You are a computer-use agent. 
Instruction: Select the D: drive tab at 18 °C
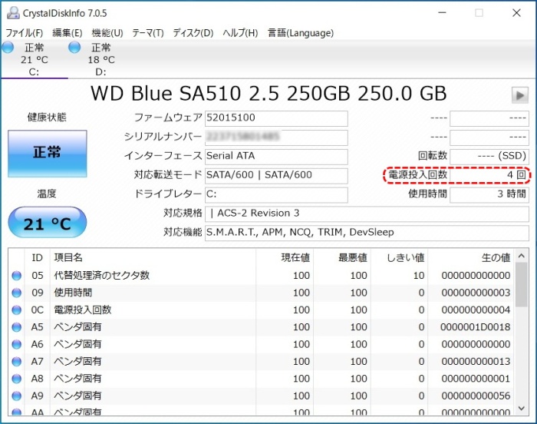point(101,59)
